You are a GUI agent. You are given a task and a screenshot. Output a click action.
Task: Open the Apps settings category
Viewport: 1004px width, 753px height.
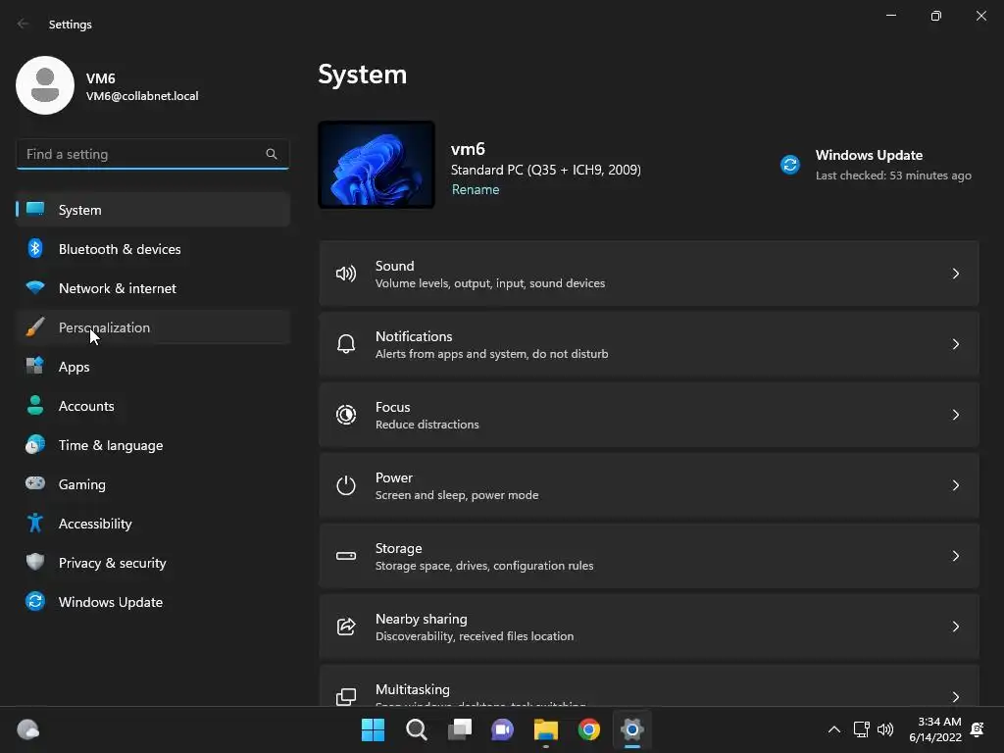click(153, 367)
